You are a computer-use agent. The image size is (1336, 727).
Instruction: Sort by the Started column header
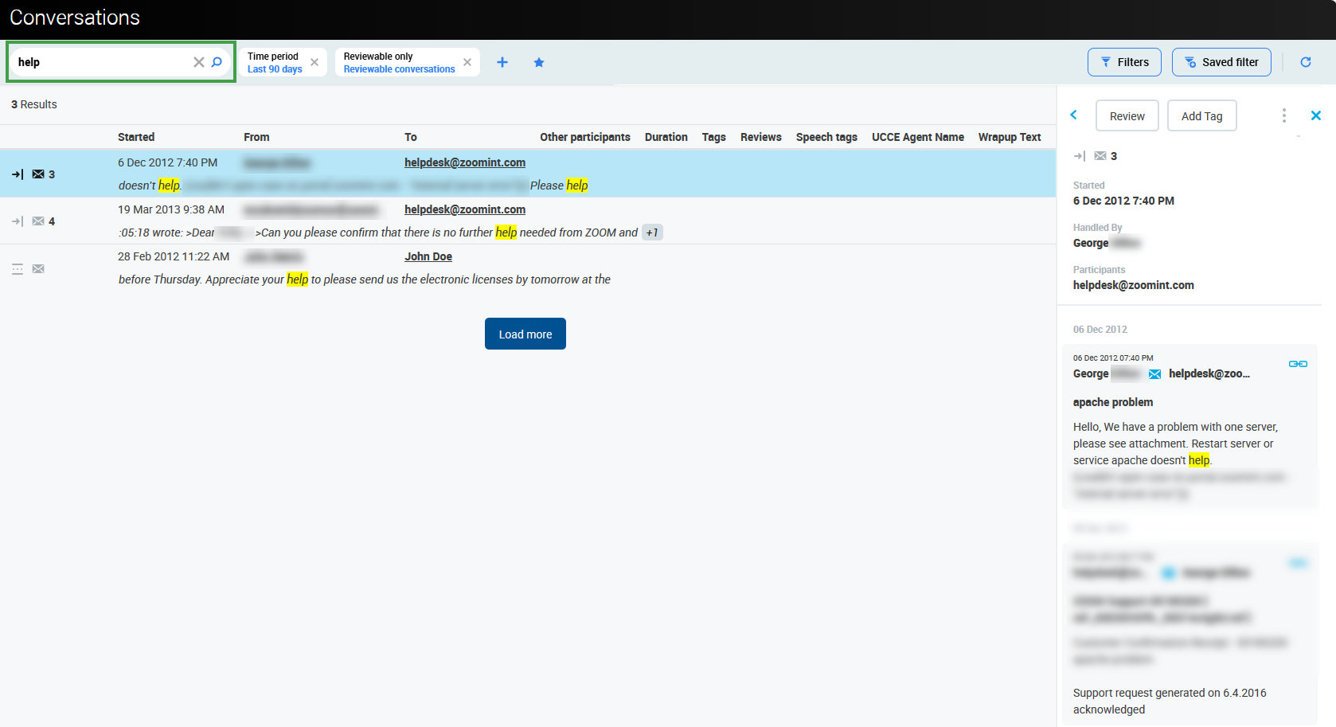pos(136,137)
